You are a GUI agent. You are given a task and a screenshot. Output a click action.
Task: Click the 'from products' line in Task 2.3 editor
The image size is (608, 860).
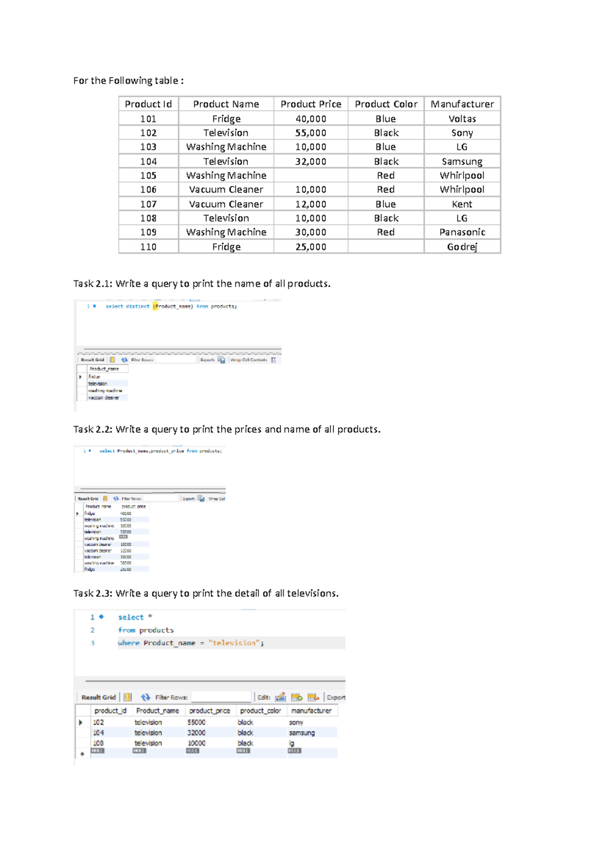pos(146,630)
